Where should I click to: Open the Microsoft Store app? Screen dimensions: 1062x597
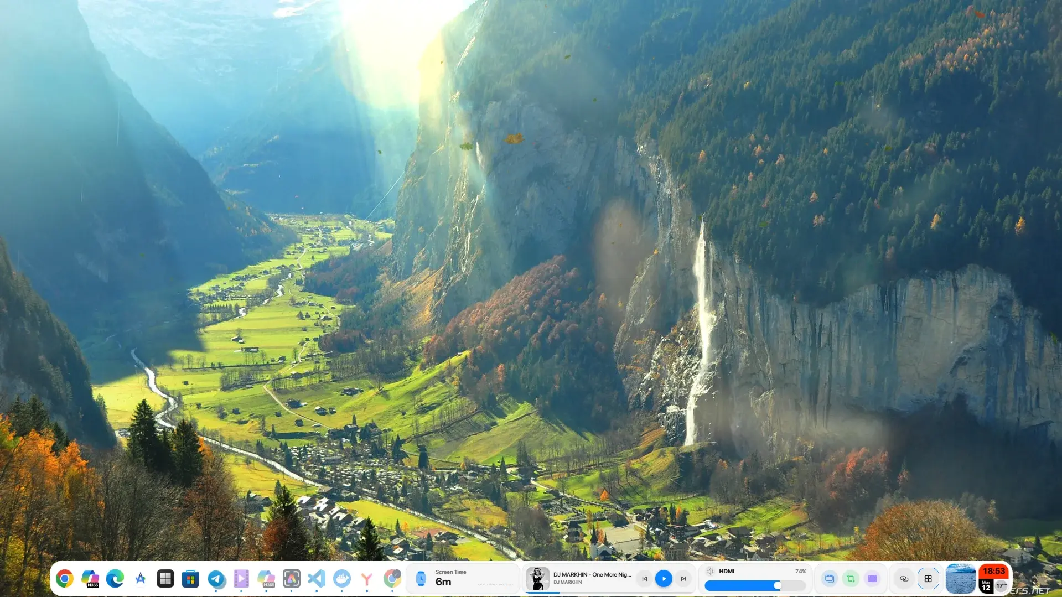(191, 579)
